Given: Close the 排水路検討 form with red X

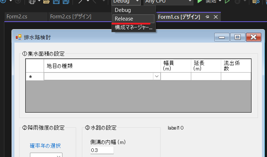Looking at the screenshot, I should point(254,37).
